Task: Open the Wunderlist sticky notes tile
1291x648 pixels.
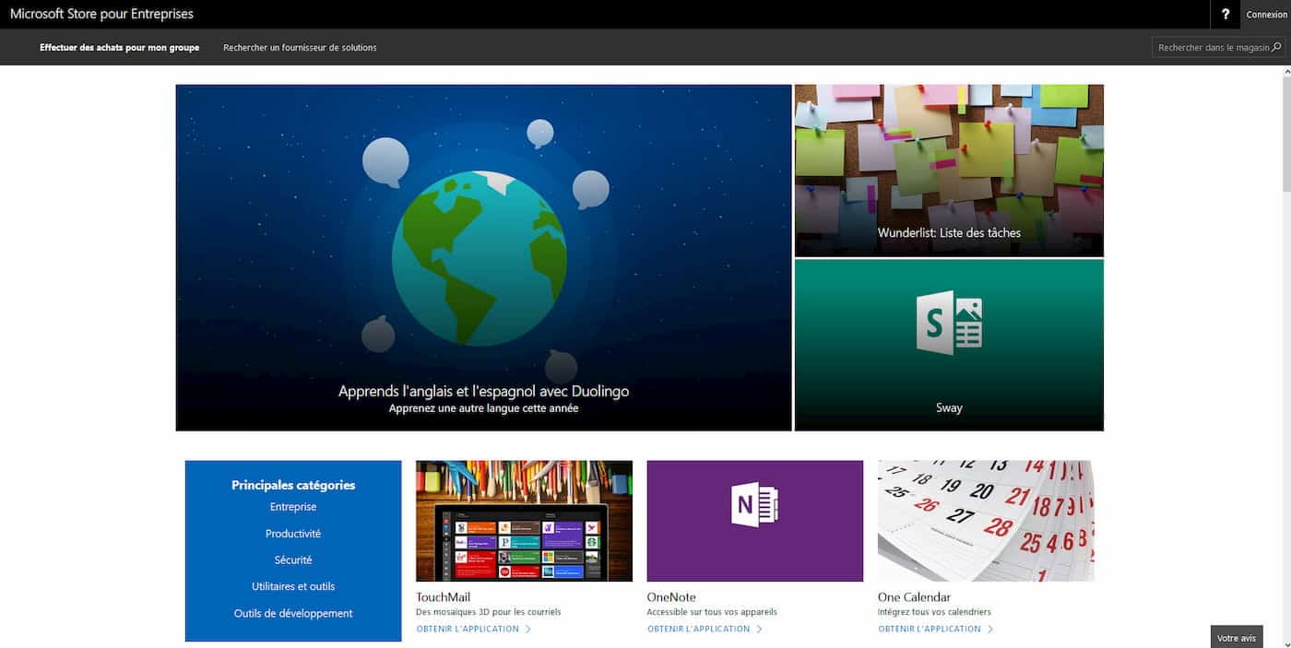Action: (x=949, y=171)
